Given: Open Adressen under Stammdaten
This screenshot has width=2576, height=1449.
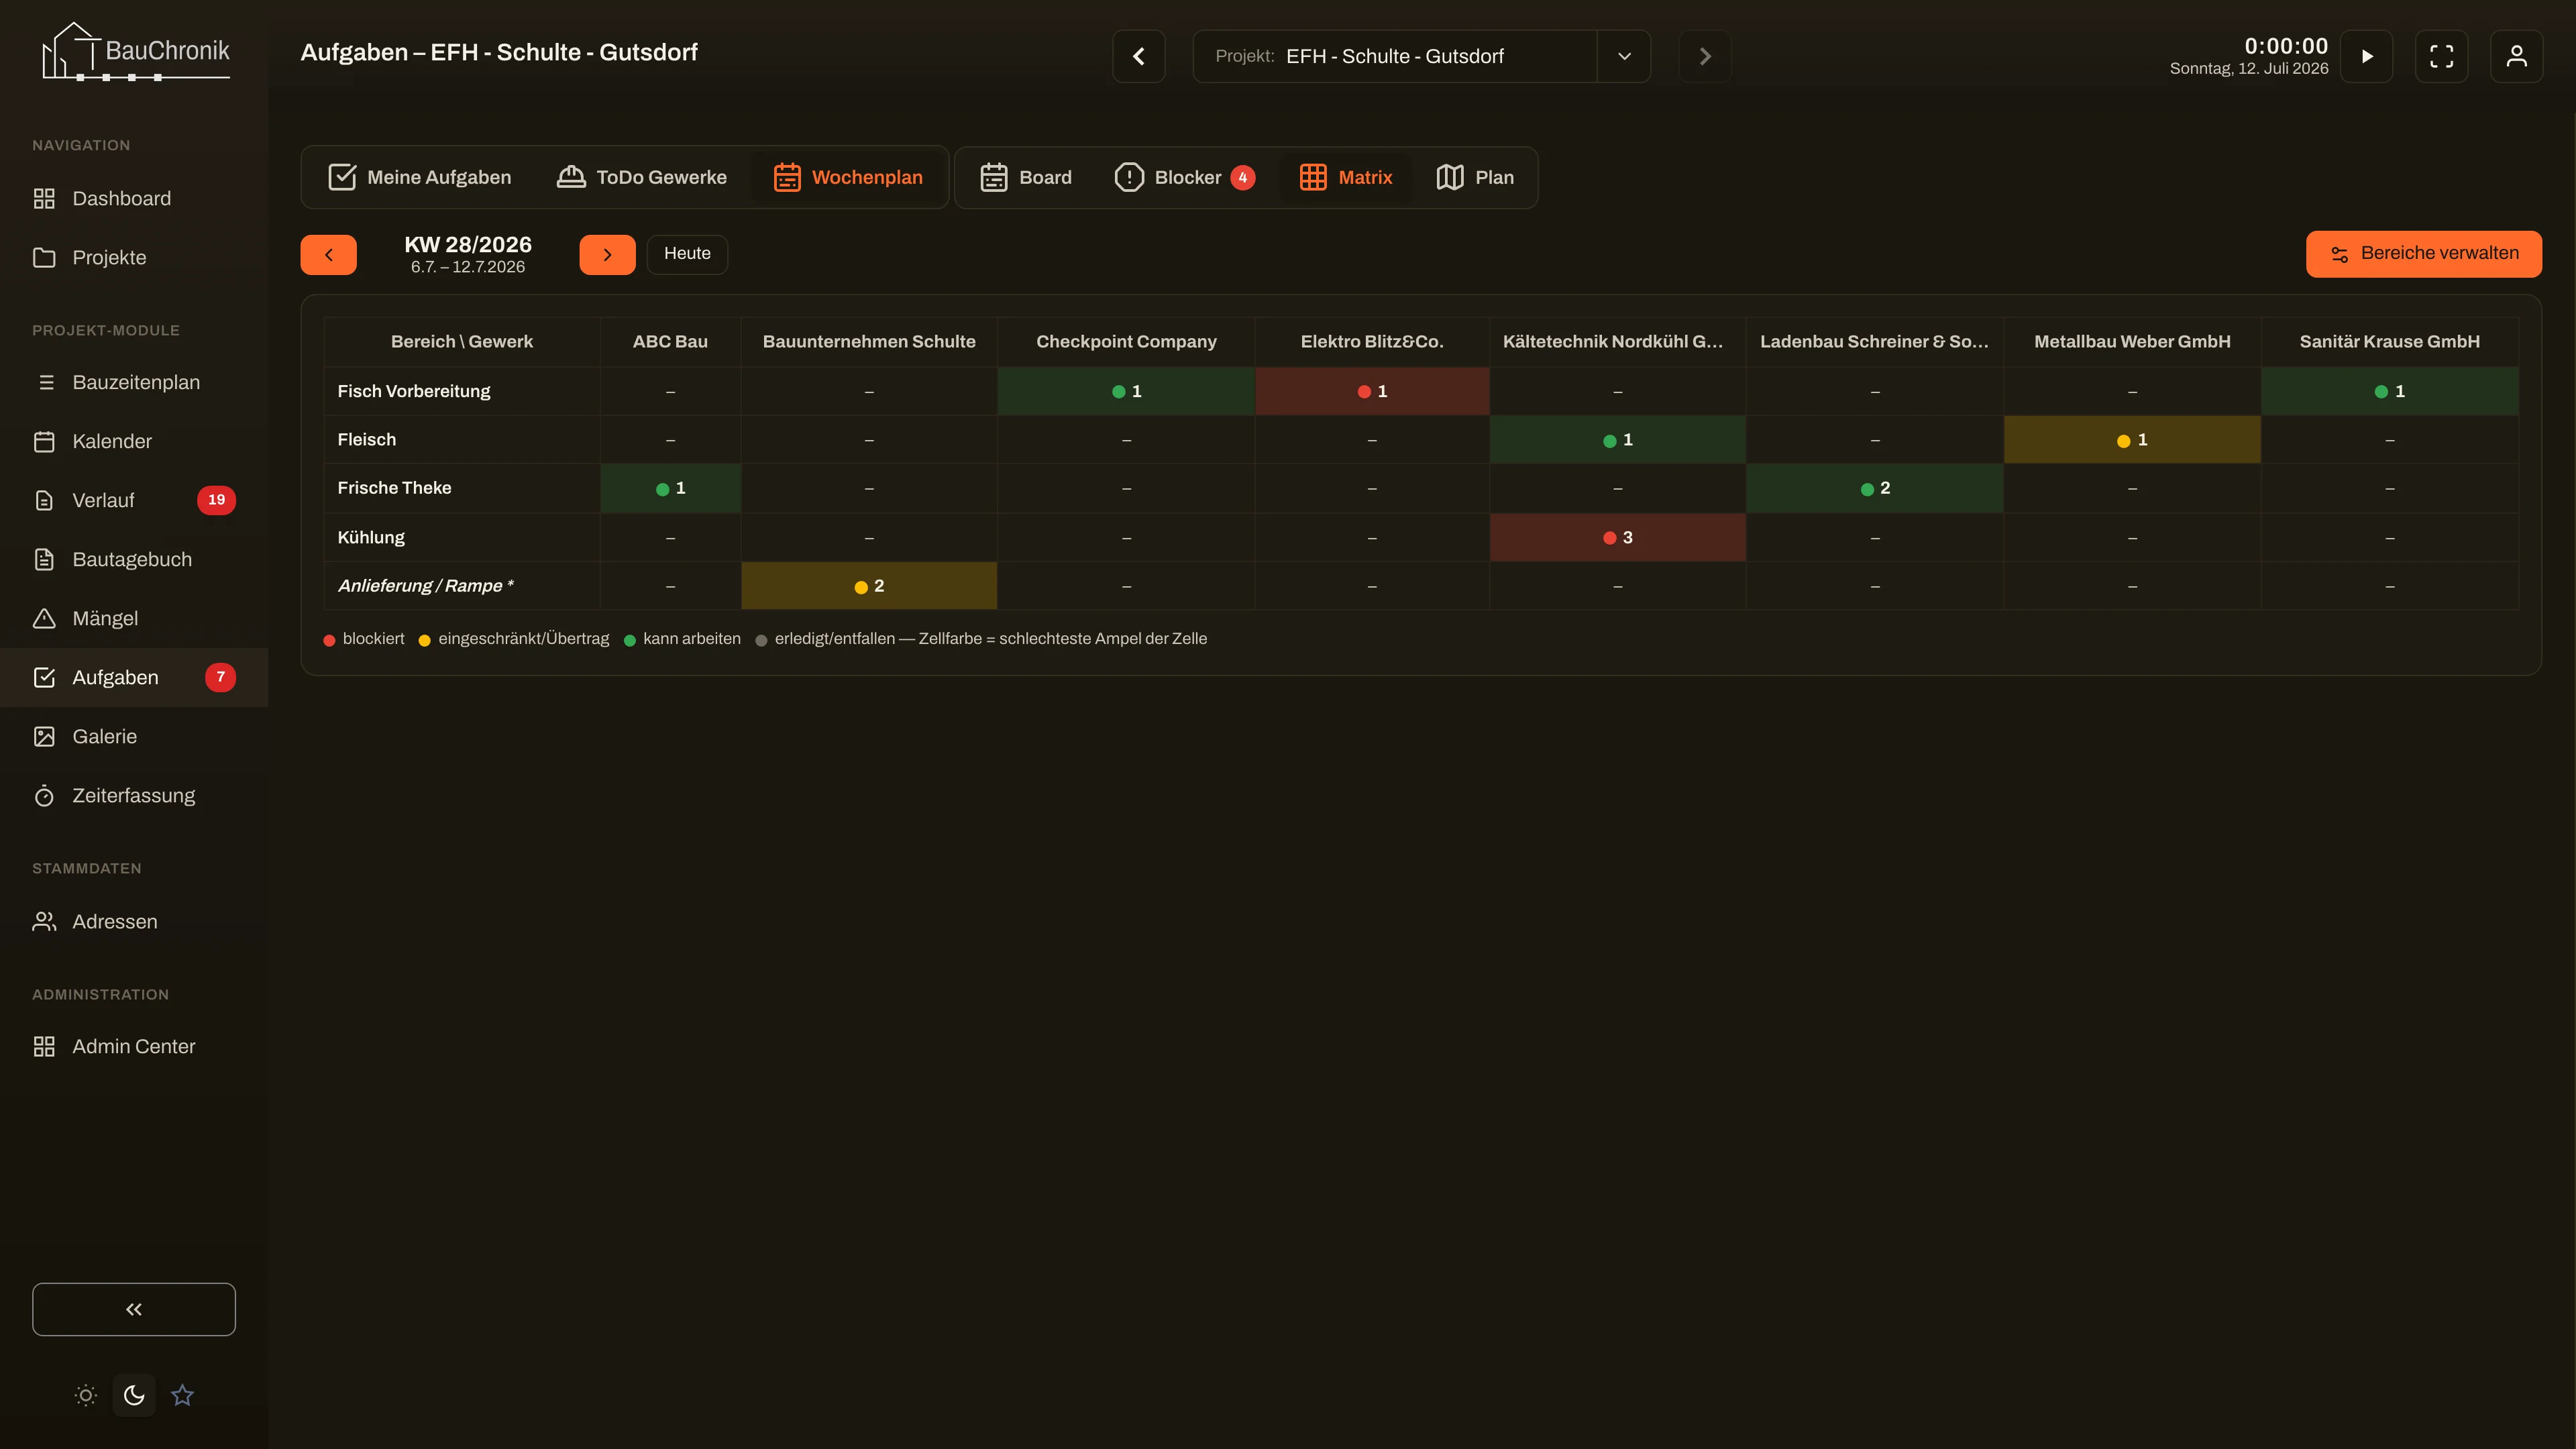Looking at the screenshot, I should pos(134,921).
